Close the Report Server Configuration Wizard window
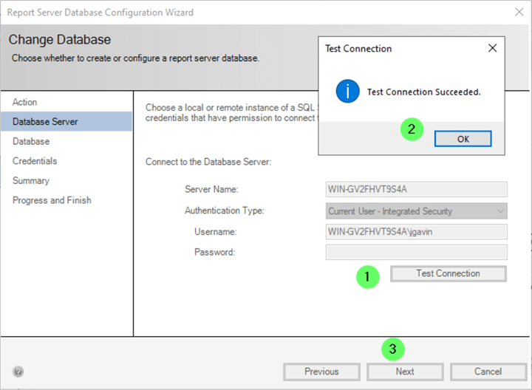532x390 pixels. (518, 13)
